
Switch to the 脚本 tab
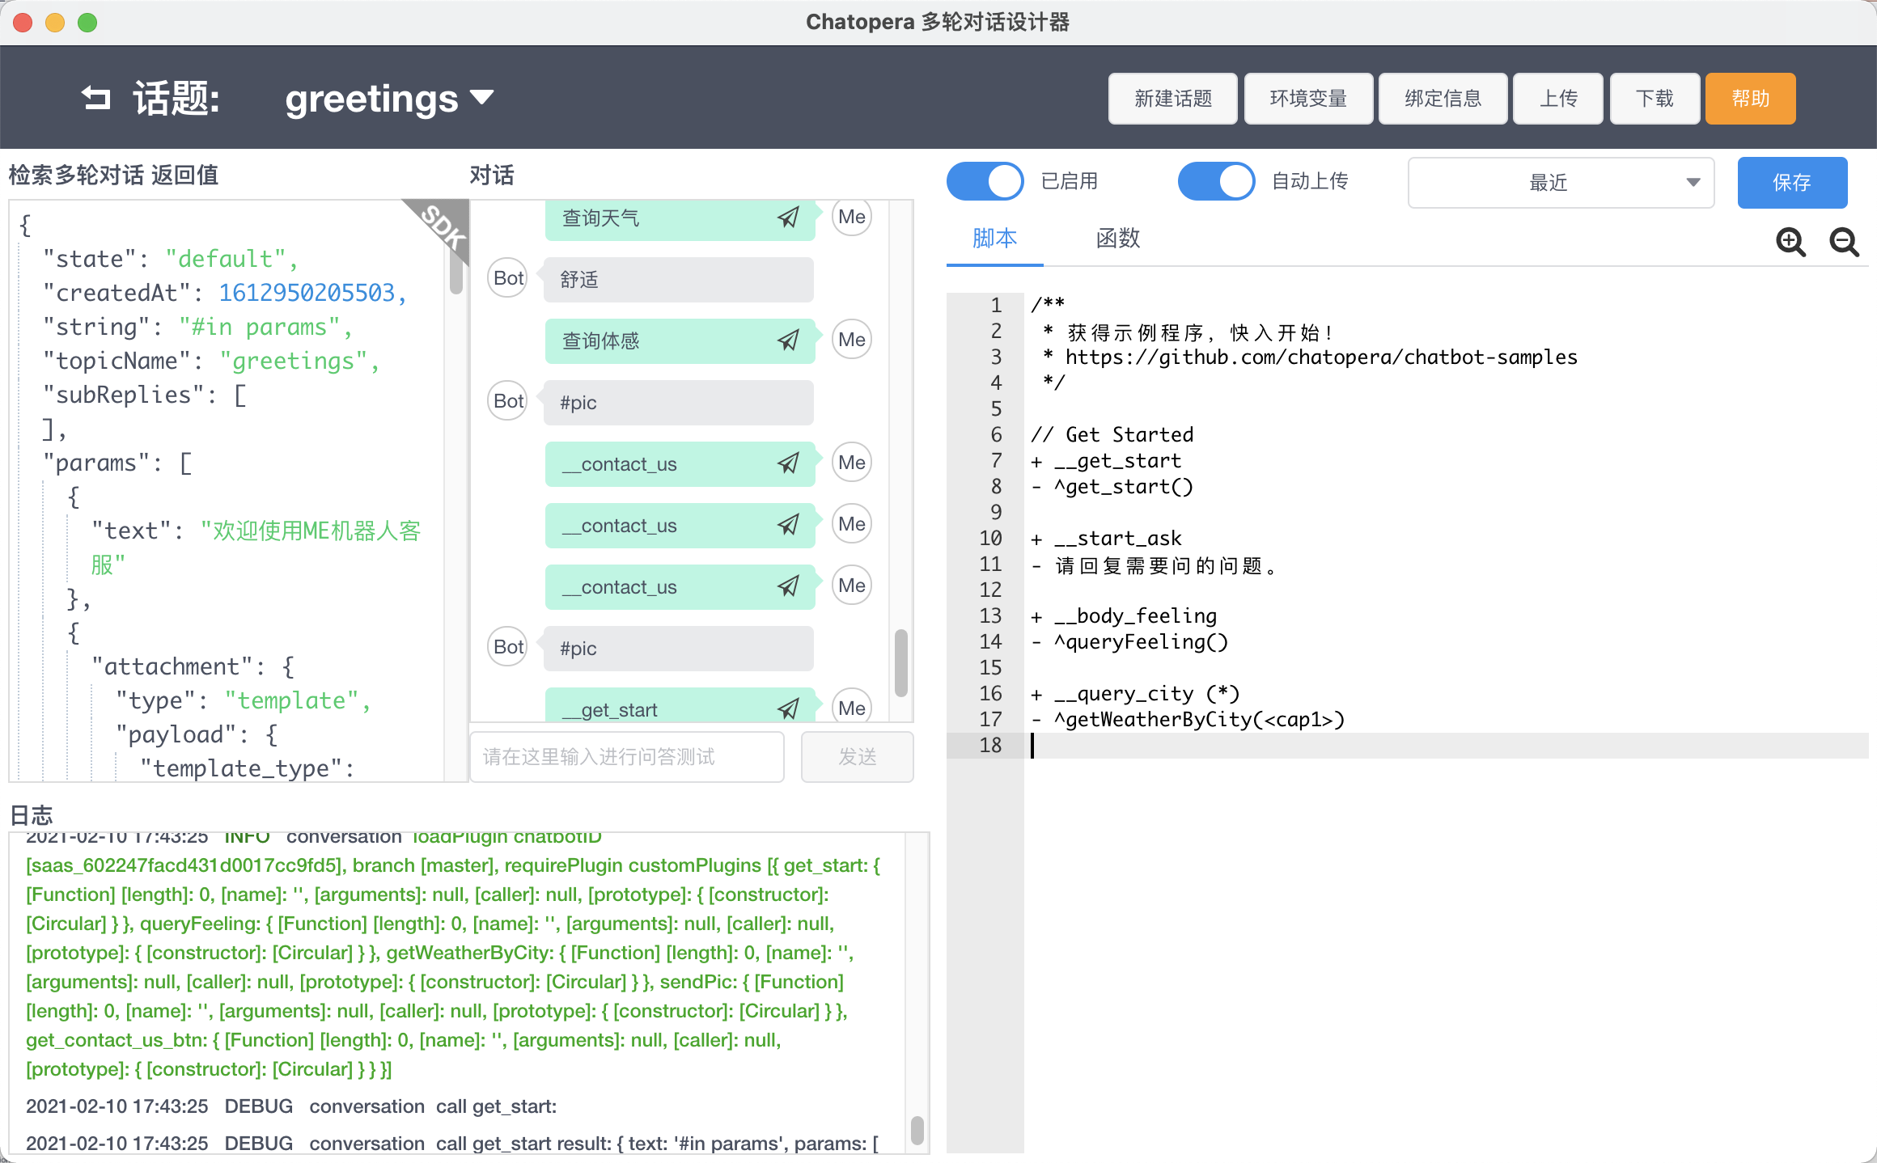tap(994, 239)
